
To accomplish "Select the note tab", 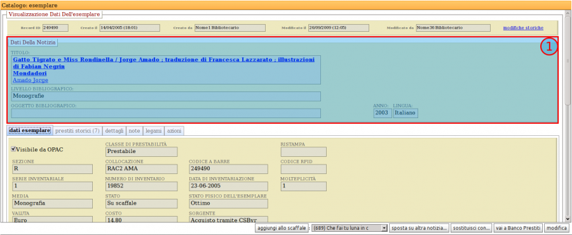I will (x=134, y=130).
